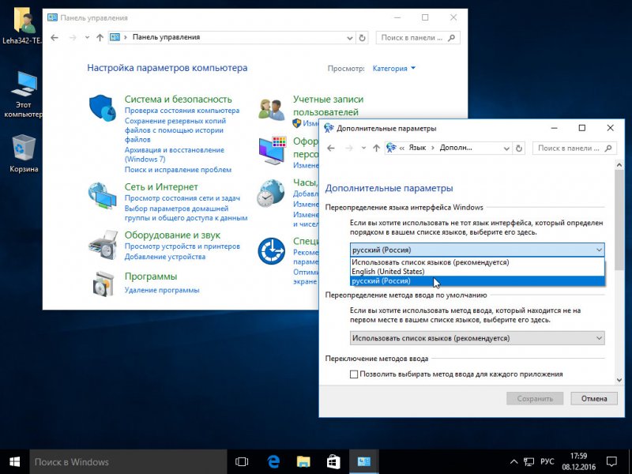This screenshot has height=474, width=632.
Task: Open the default input method dropdown
Action: click(x=477, y=338)
